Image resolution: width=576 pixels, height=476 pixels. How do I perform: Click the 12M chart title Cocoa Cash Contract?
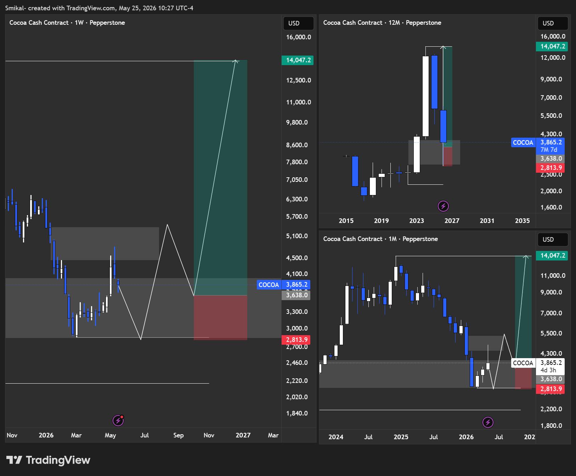pos(382,23)
